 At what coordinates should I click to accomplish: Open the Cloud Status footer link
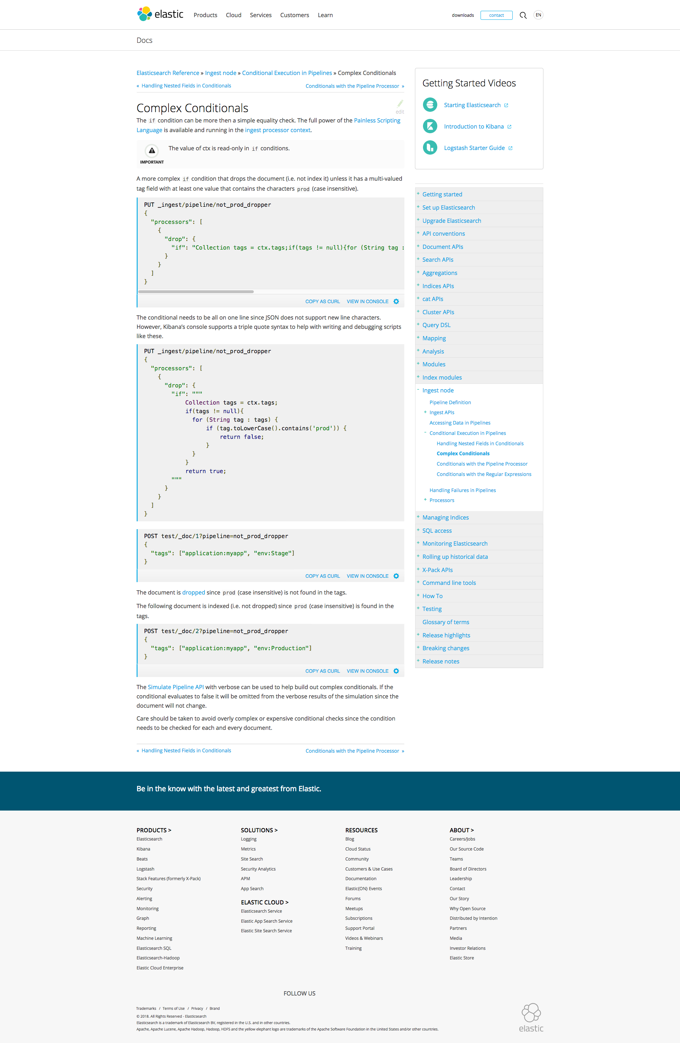[x=358, y=849]
